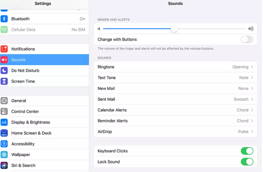Select the Calendar Alerts row label
This screenshot has width=263, height=172.
pos(112,110)
